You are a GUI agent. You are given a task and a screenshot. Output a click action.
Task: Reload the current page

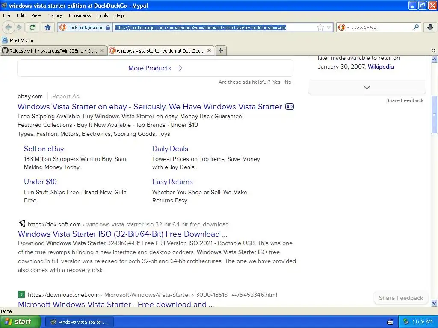[x=32, y=27]
